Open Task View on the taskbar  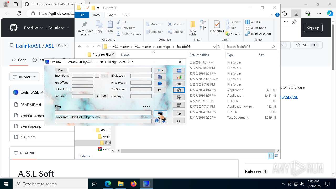tap(95, 184)
